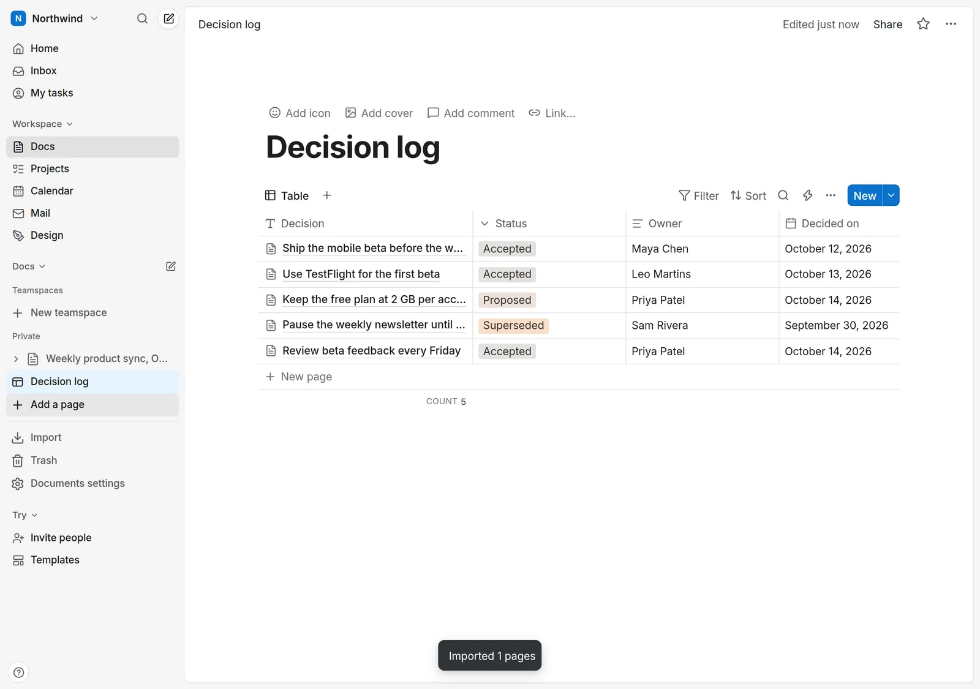Screen dimensions: 980x689
Task: Click the Sam Rivera owner cell
Action: coord(702,326)
